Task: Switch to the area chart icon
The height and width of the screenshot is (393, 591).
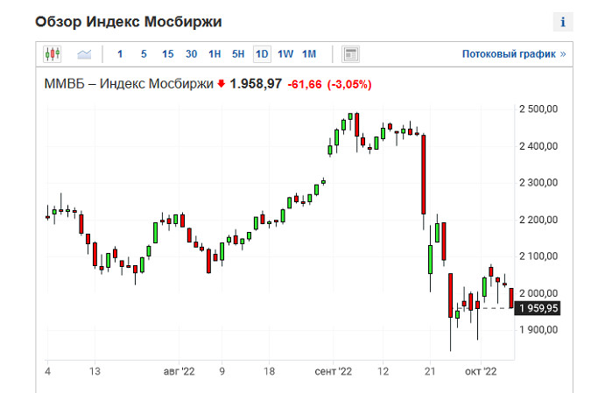Action: pos(84,54)
